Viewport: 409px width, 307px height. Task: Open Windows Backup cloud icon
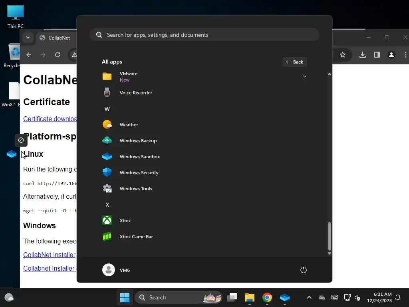pos(107,140)
